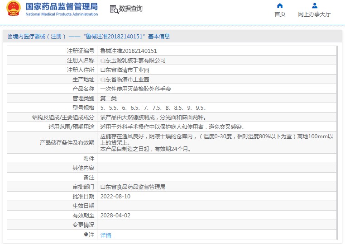The height and width of the screenshot is (244, 345).
Task: Click the 数据查询 label
Action: point(131,9)
